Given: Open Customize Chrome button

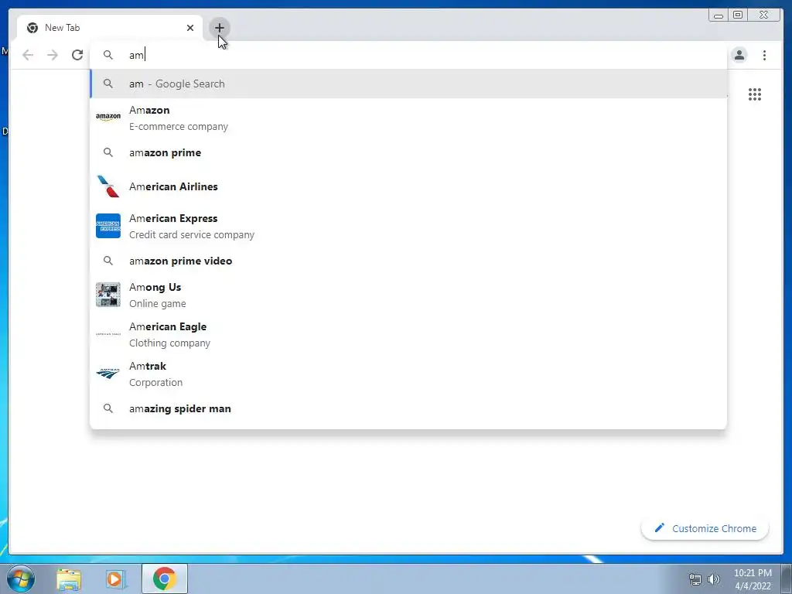Looking at the screenshot, I should 705,528.
